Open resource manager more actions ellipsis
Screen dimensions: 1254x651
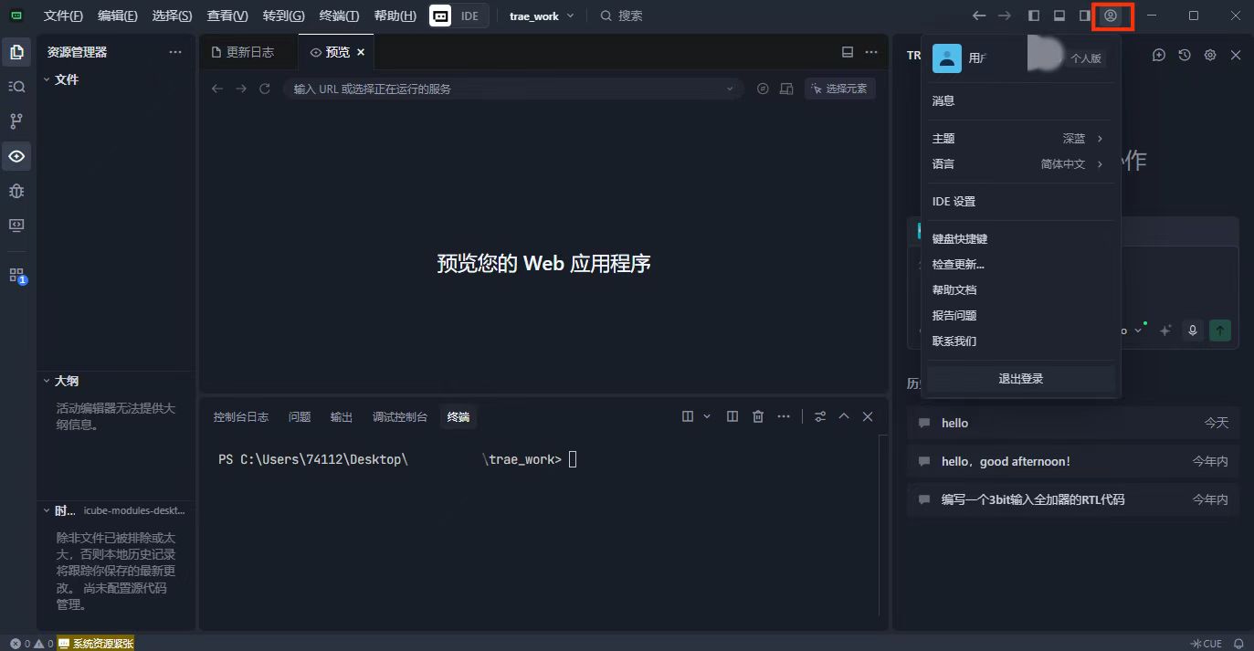[175, 52]
